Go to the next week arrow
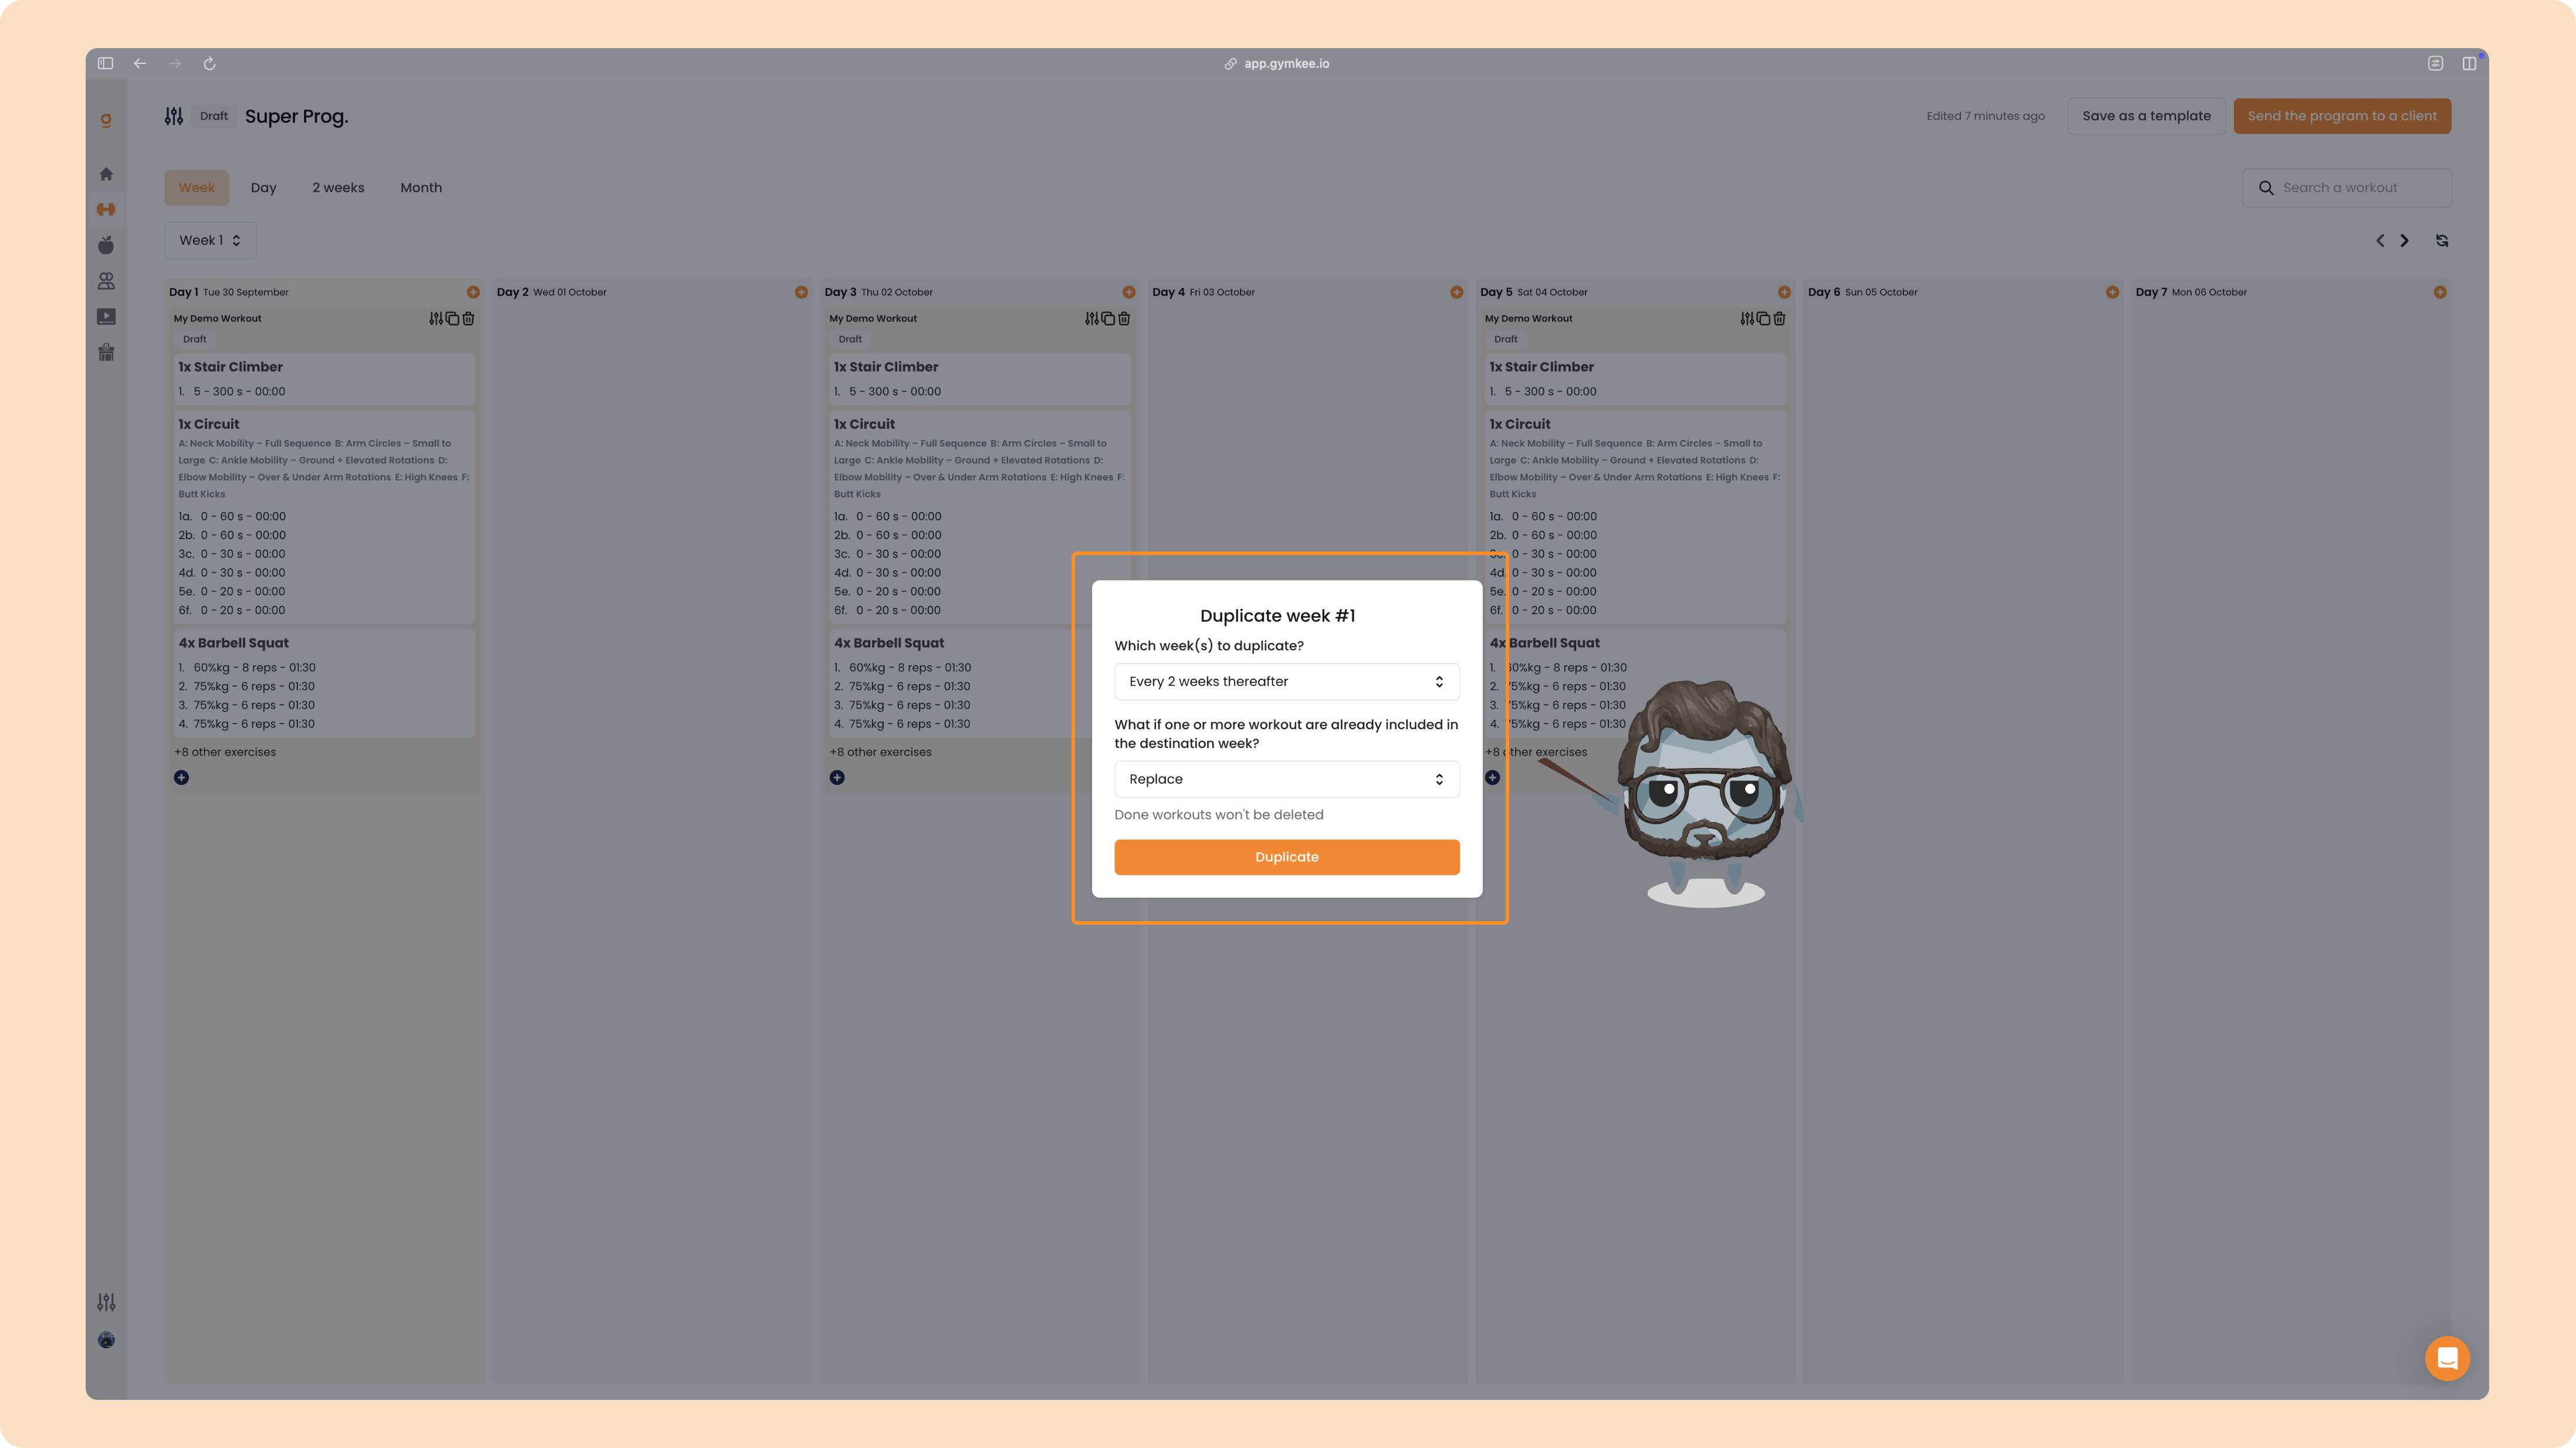This screenshot has height=1448, width=2576. [x=2405, y=240]
